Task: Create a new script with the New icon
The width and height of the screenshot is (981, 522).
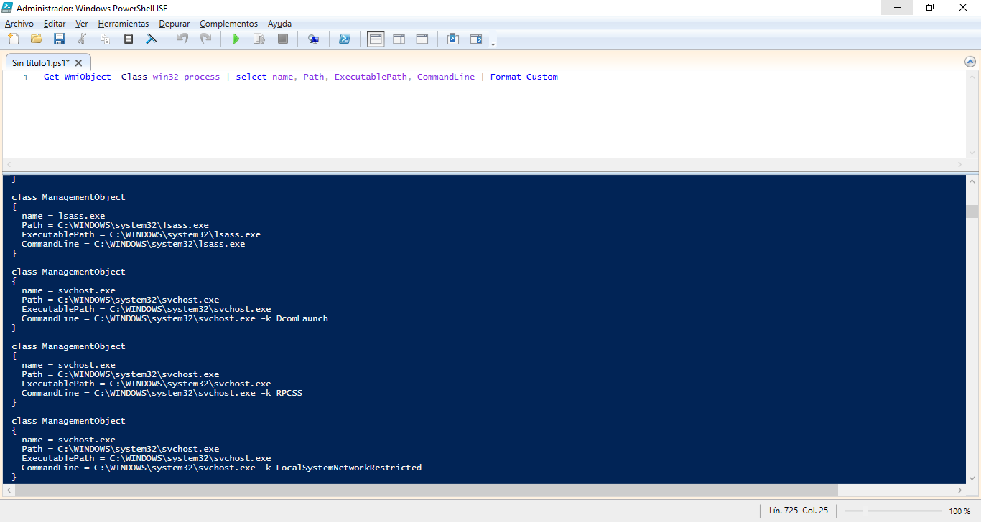Action: pos(12,39)
